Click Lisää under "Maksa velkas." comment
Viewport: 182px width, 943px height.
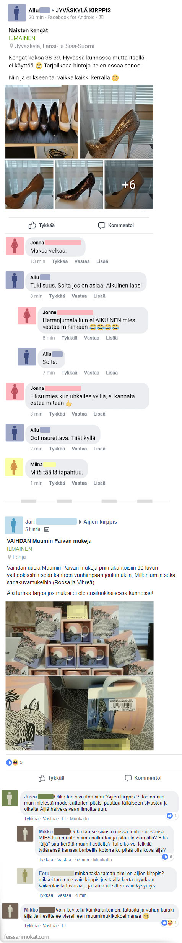[102, 261]
